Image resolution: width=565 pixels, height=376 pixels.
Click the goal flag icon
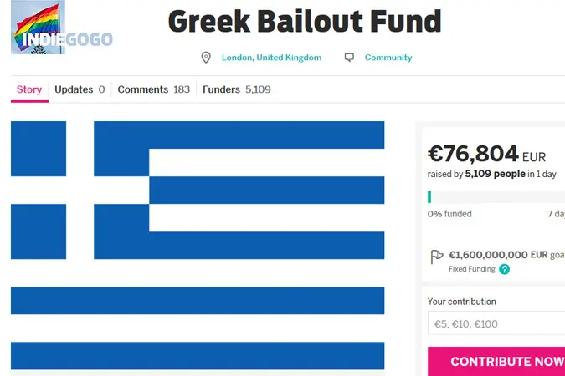point(436,257)
